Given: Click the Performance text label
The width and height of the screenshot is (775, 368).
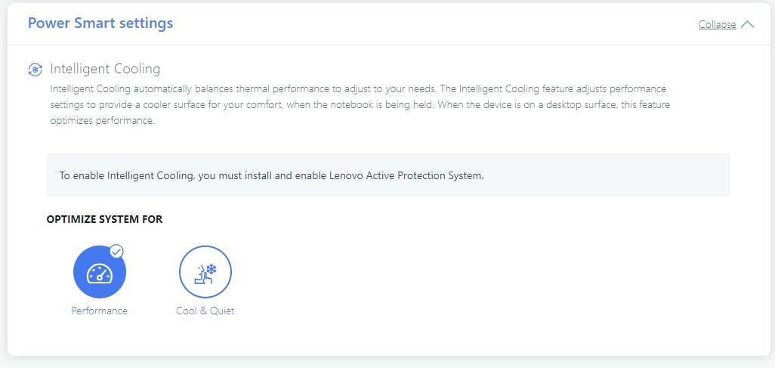Looking at the screenshot, I should click(x=100, y=311).
